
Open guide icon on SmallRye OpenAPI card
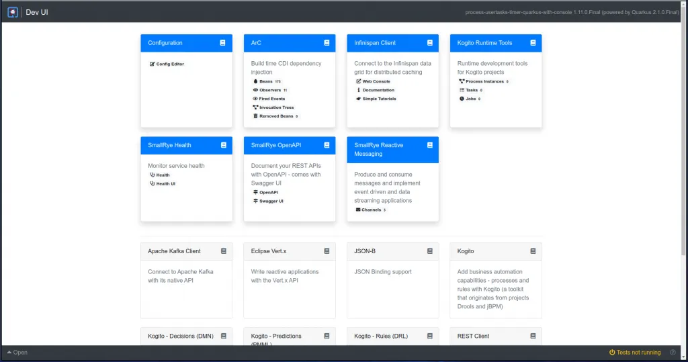click(x=327, y=145)
